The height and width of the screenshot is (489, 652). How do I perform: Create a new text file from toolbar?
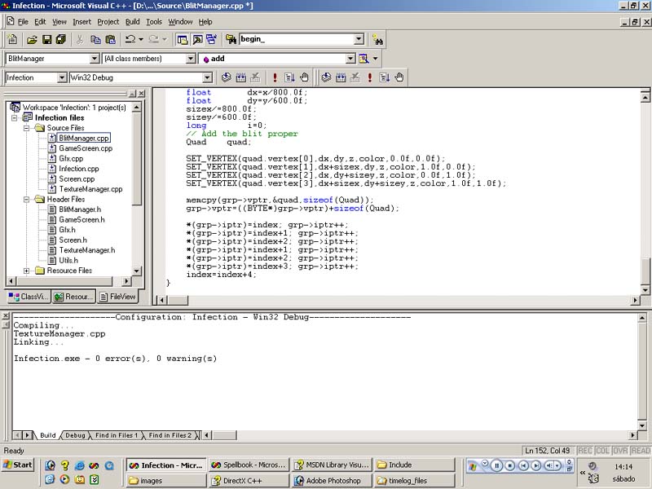[x=12, y=39]
